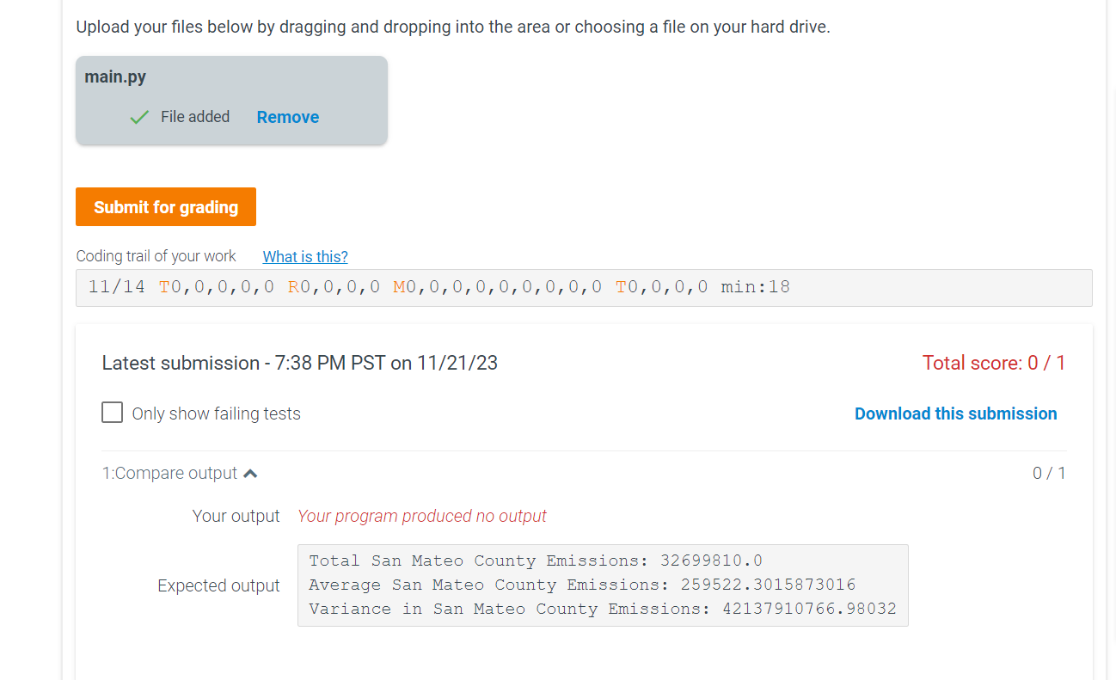
Task: Collapse the Compare output test section
Action: [x=249, y=471]
